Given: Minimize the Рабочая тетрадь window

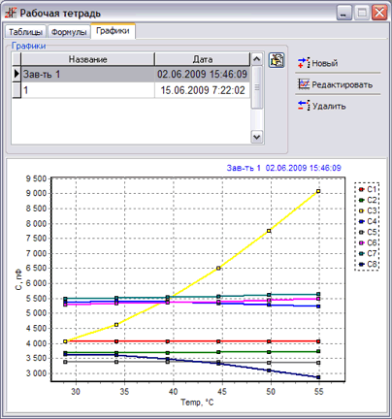Looking at the screenshot, I should pos(344,13).
